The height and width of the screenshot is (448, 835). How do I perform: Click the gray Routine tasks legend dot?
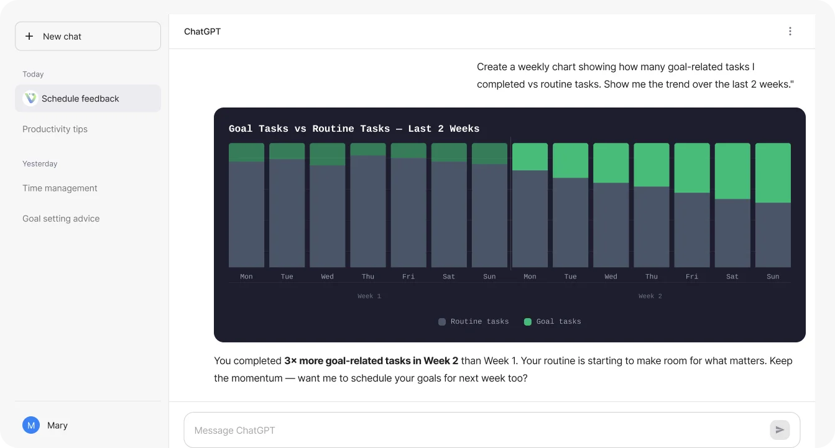click(441, 321)
